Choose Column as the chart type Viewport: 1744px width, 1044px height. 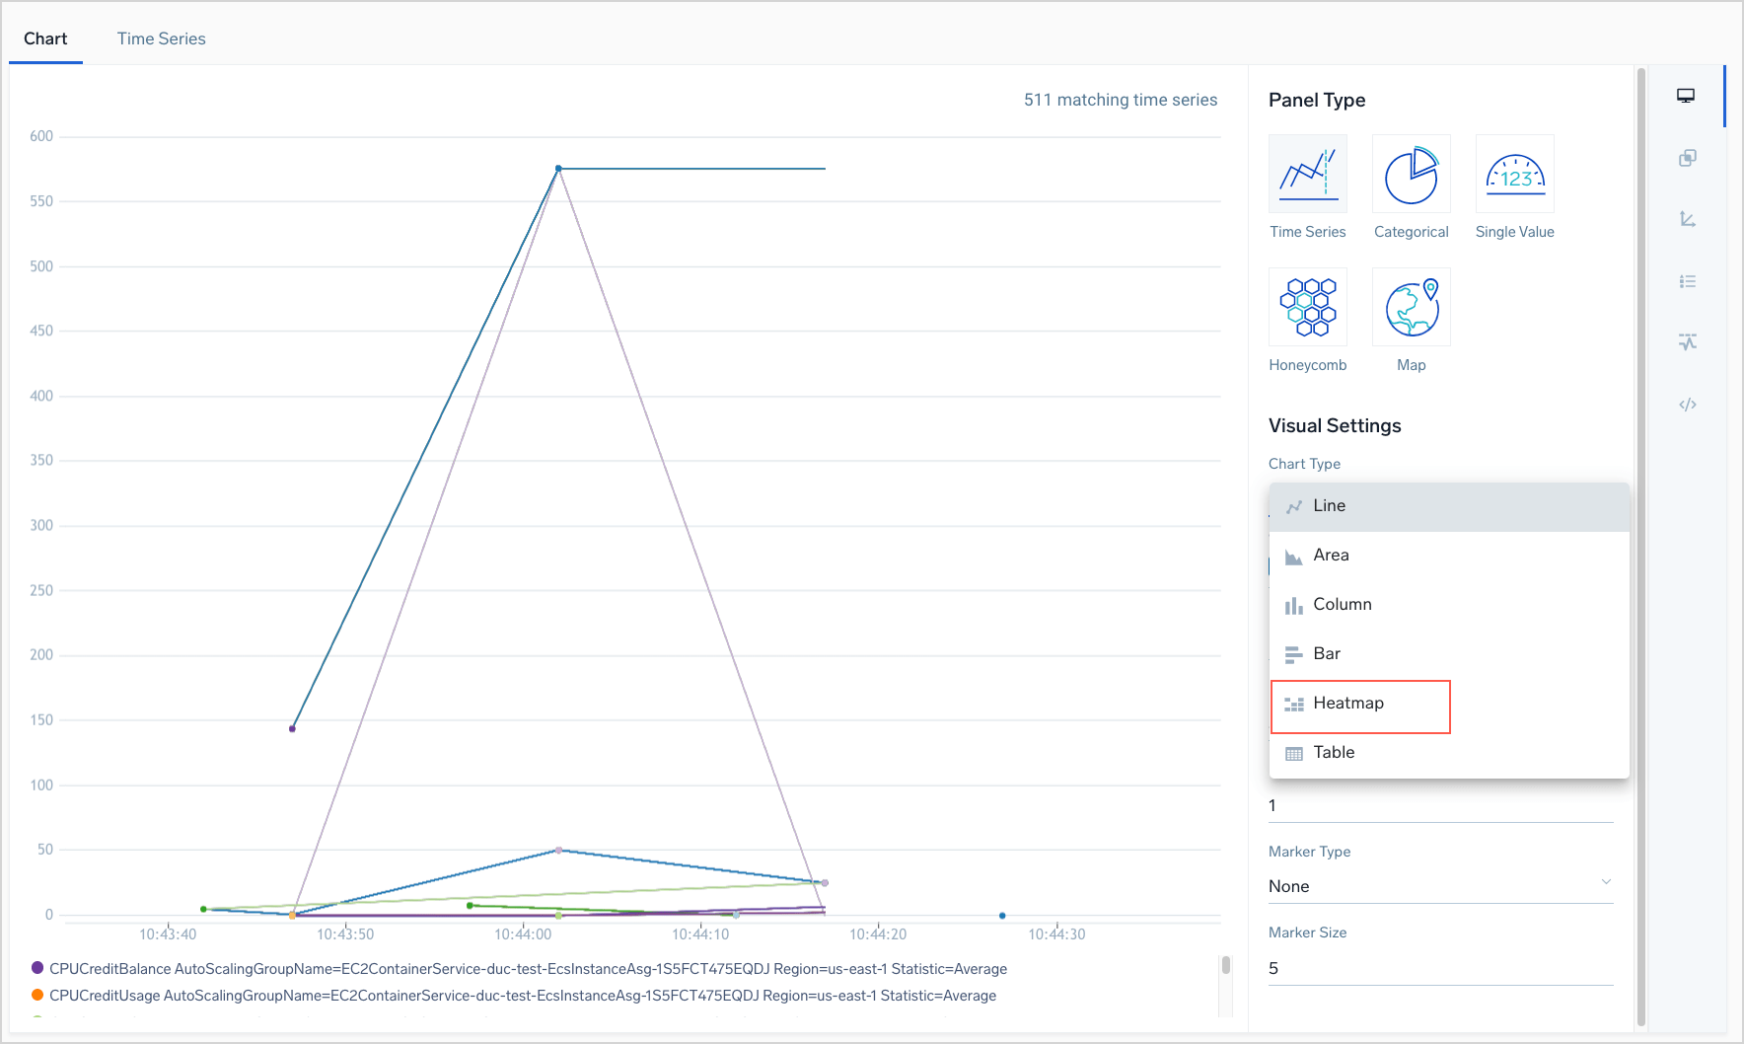[1342, 604]
